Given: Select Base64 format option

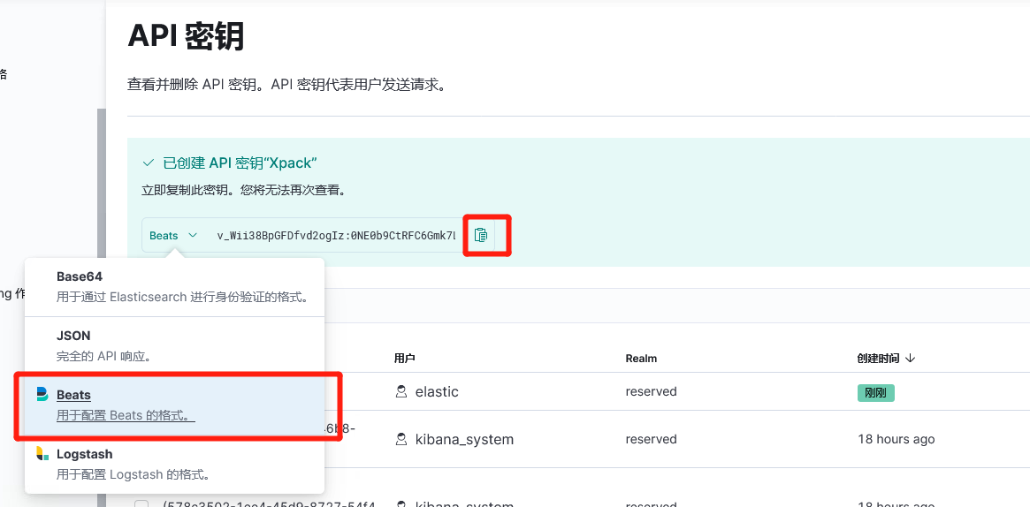Looking at the screenshot, I should click(x=175, y=287).
